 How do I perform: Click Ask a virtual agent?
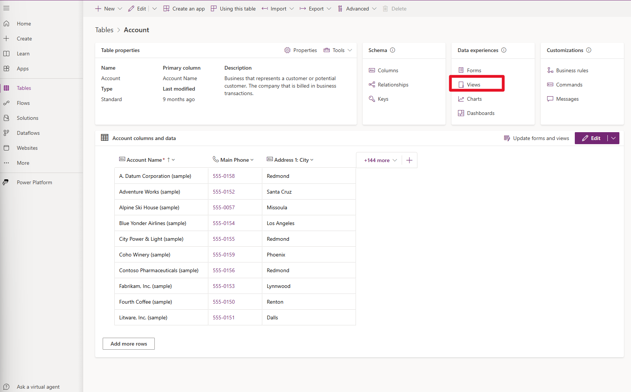(38, 387)
